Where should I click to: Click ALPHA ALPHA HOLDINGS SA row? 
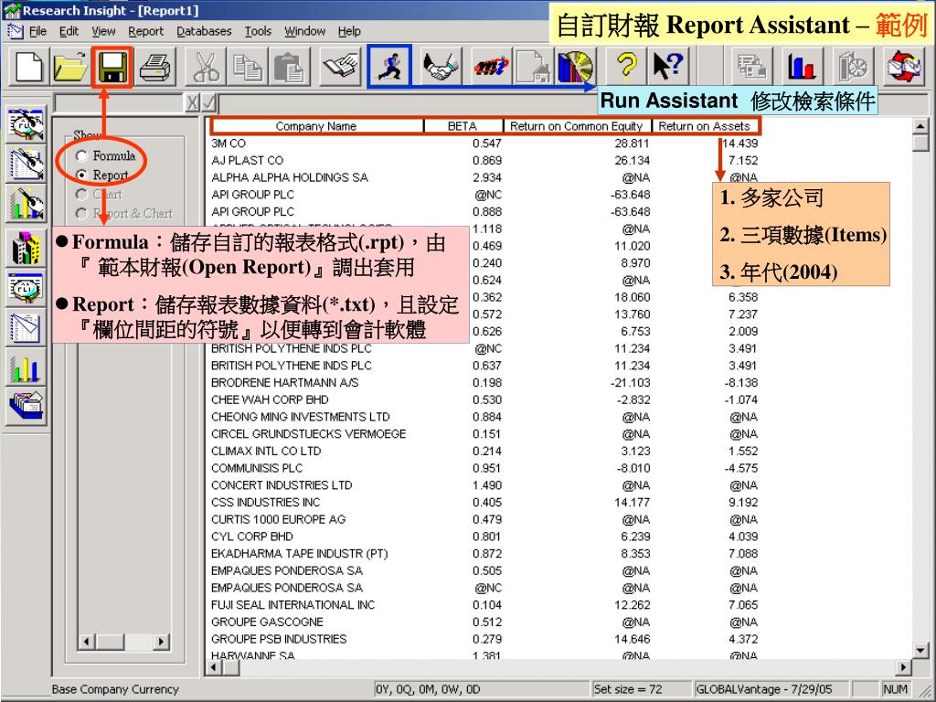[x=484, y=178]
